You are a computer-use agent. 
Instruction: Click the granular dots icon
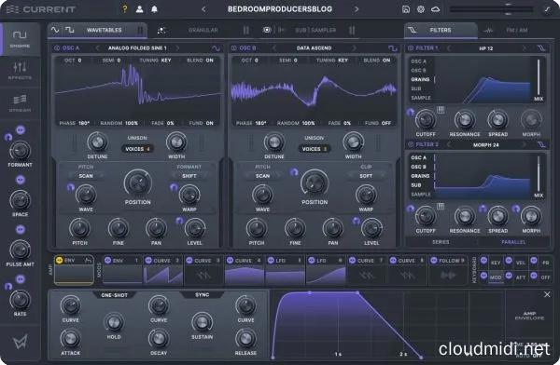161,31
